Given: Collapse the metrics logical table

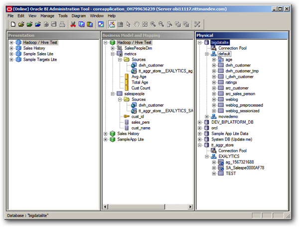Looking at the screenshot, I should tap(113, 54).
